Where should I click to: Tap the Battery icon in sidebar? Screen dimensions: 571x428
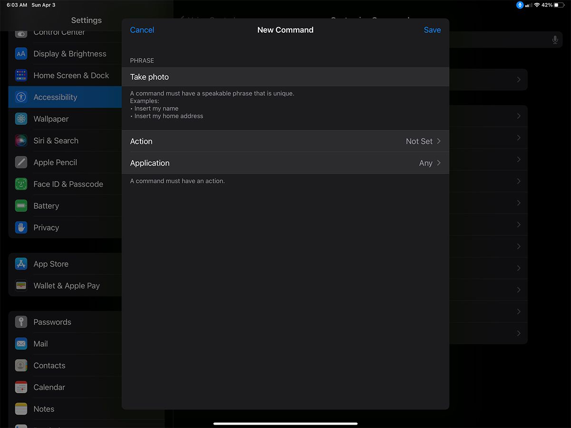click(x=21, y=206)
